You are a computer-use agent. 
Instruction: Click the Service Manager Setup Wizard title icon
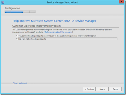pos(3,2)
